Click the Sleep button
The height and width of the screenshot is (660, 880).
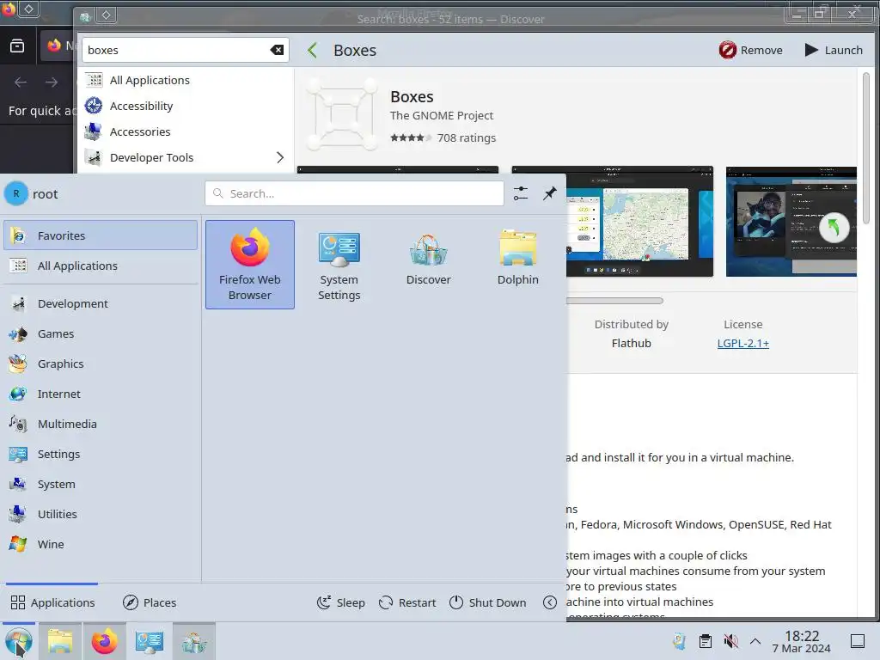340,602
